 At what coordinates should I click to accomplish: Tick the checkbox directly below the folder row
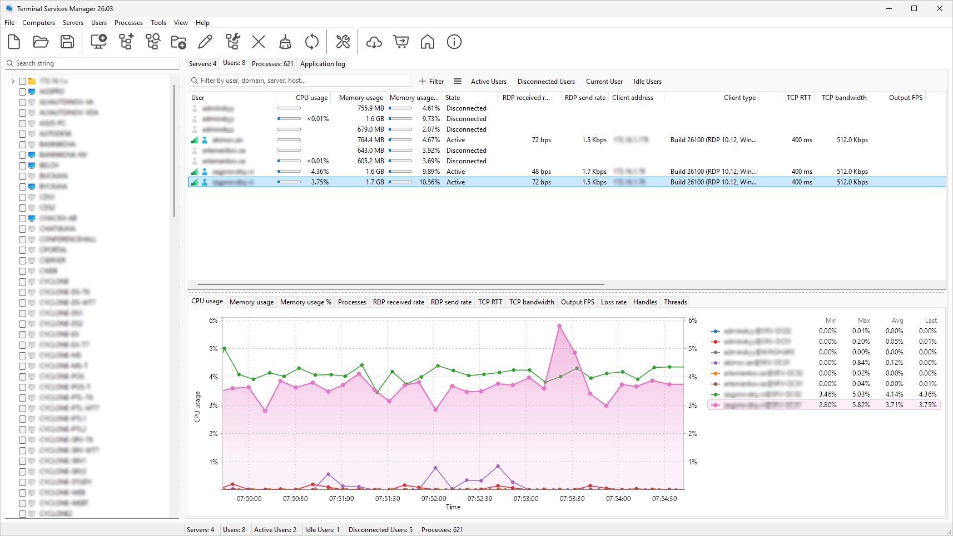(23, 92)
